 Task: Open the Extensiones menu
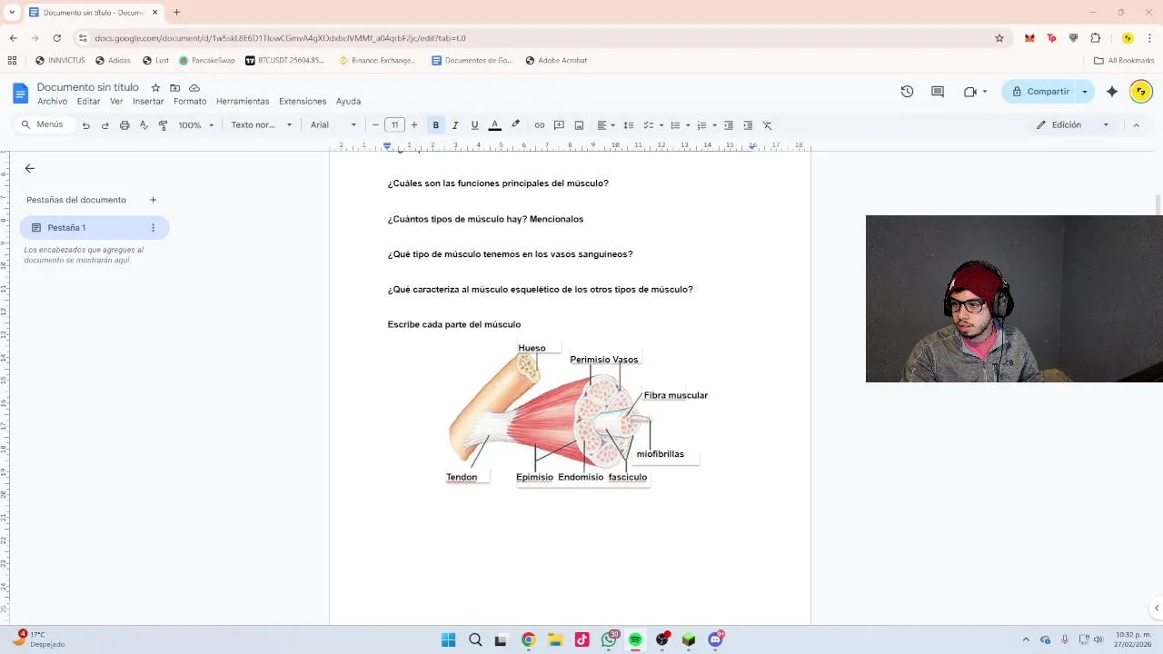(x=303, y=102)
